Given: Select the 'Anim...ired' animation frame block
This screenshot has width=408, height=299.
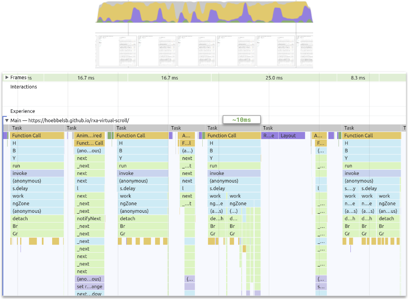Looking at the screenshot, I should coord(89,136).
